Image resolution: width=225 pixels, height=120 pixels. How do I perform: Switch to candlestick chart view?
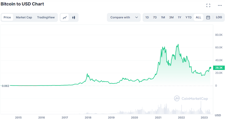pyautogui.click(x=74, y=18)
